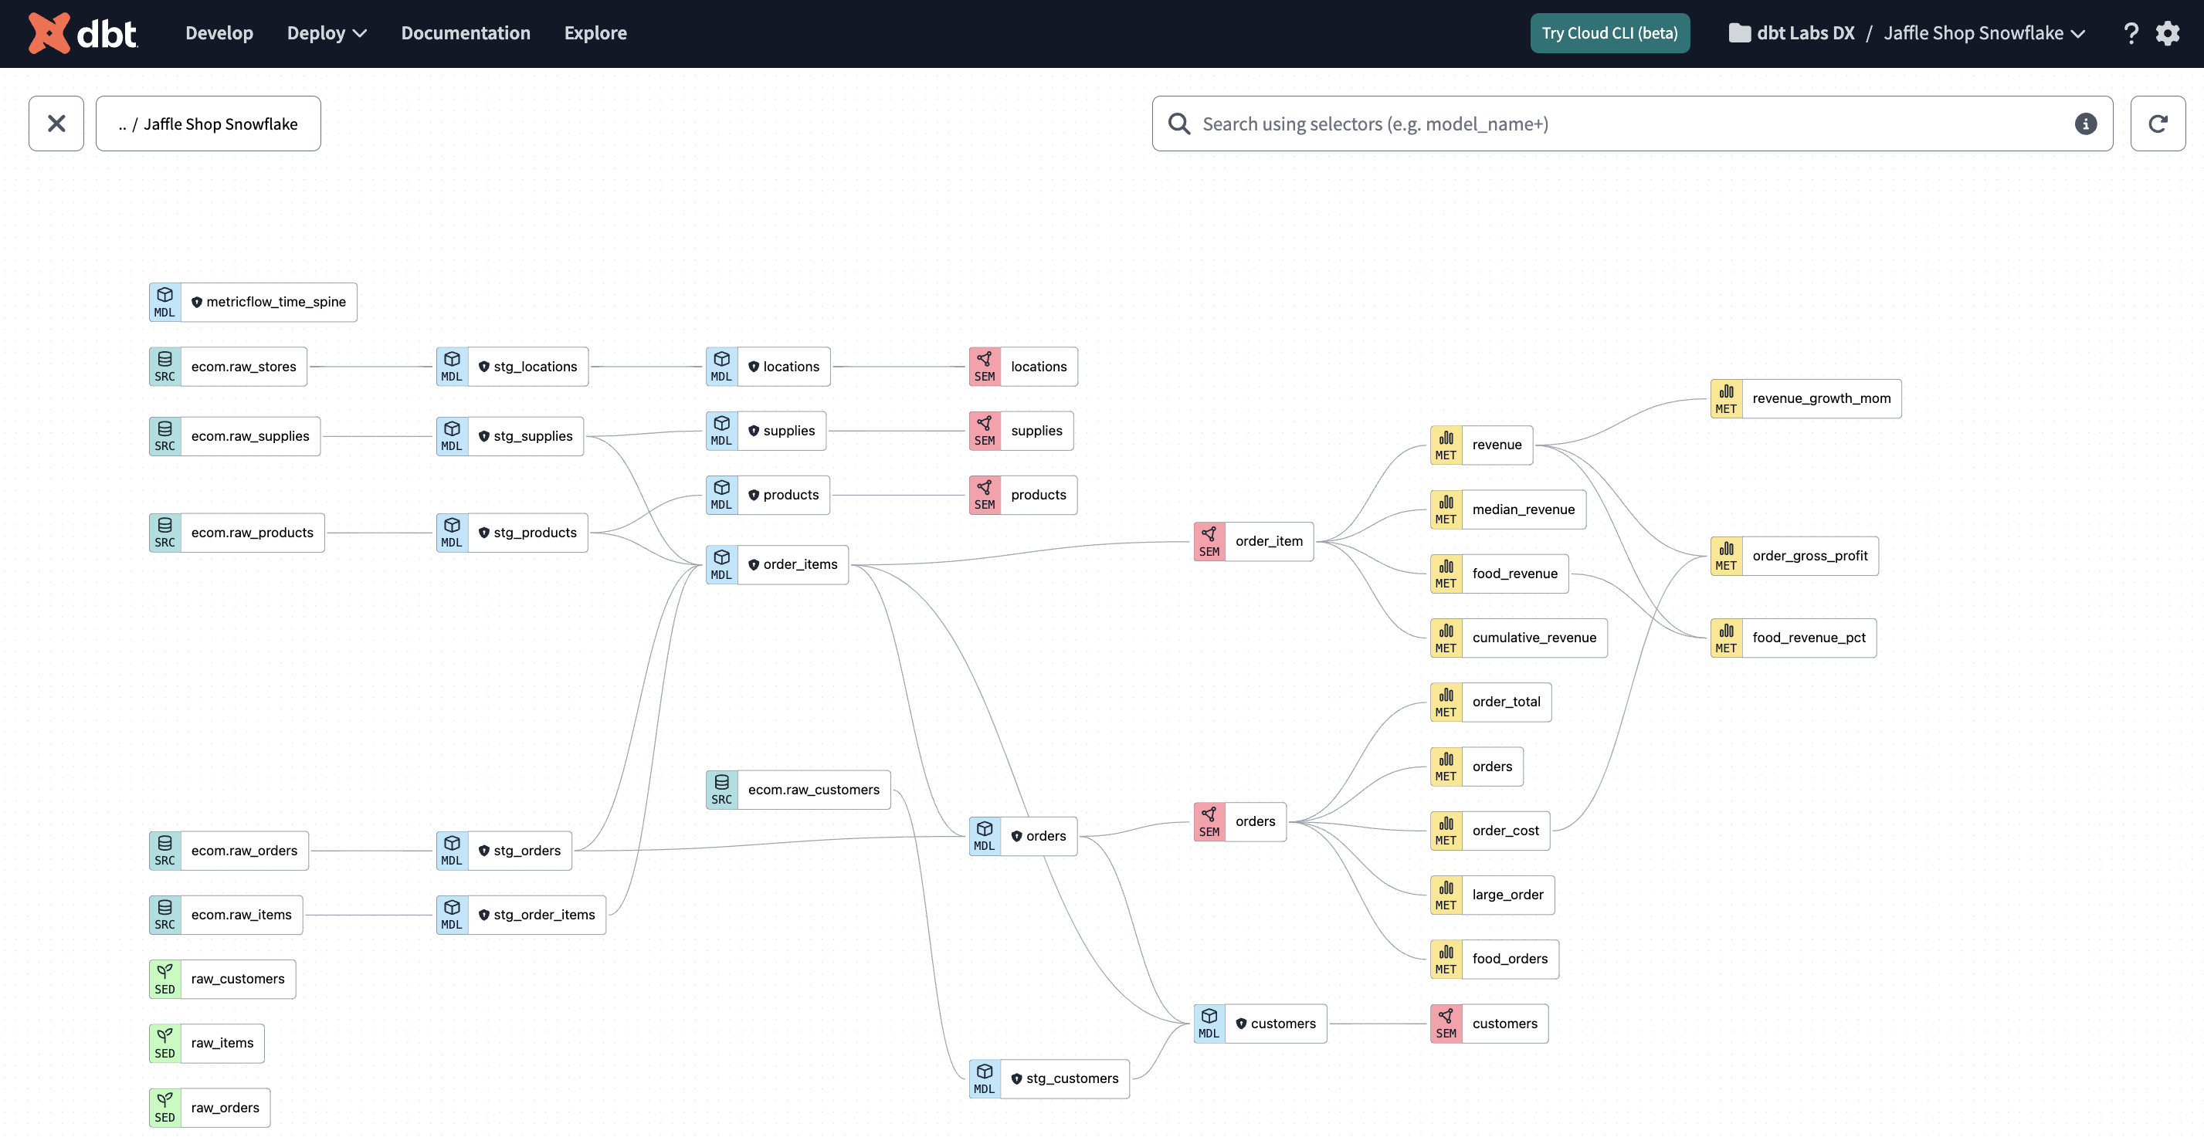Image resolution: width=2204 pixels, height=1144 pixels.
Task: Click the SEM icon on order_item node
Action: pos(1209,540)
